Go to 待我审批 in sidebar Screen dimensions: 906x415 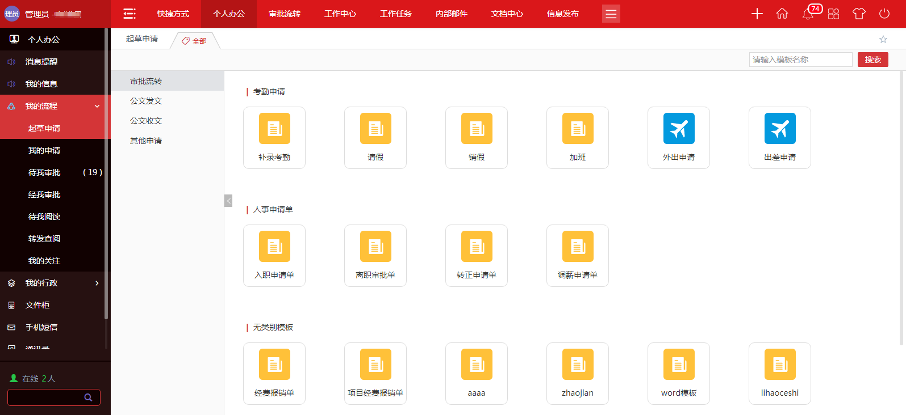44,172
